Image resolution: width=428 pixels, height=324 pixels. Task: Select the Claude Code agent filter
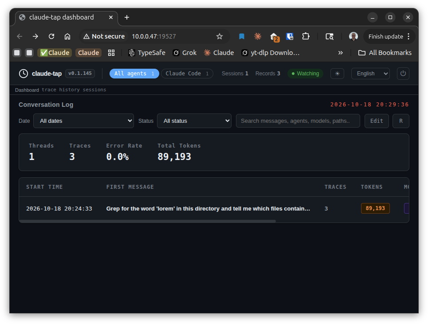click(x=187, y=74)
